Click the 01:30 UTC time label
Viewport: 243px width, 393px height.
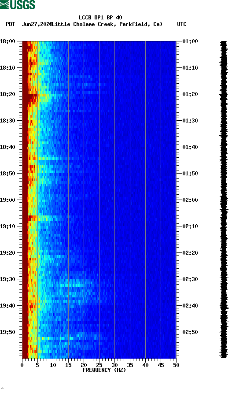click(190, 121)
